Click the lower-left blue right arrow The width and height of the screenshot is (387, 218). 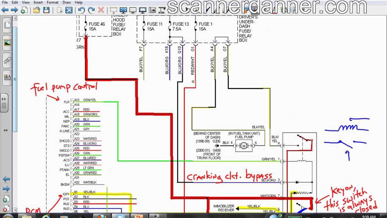click(x=6, y=189)
